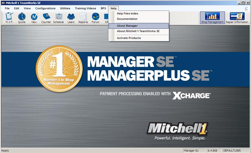Close the TeamWorks SE window
Screen dimensions: 251x153
(x=247, y=3)
